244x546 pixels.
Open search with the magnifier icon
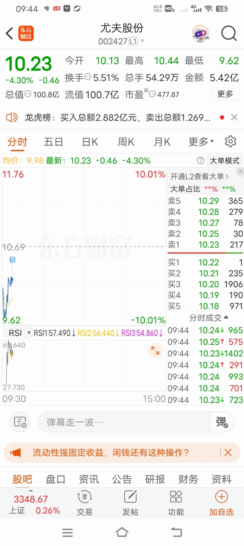point(229,34)
